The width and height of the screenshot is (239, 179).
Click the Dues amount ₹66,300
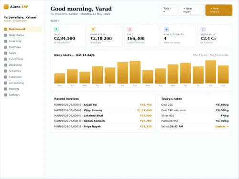pyautogui.click(x=136, y=38)
